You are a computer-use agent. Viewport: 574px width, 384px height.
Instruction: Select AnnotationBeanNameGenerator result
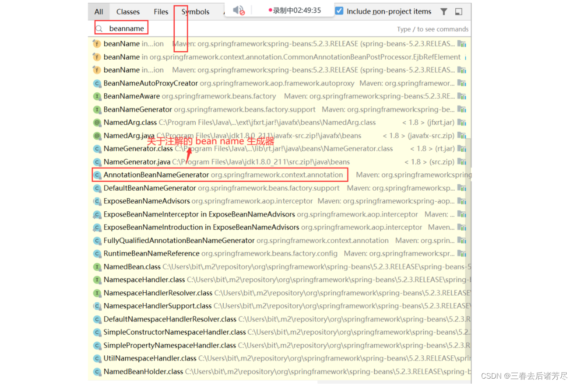tap(280, 175)
